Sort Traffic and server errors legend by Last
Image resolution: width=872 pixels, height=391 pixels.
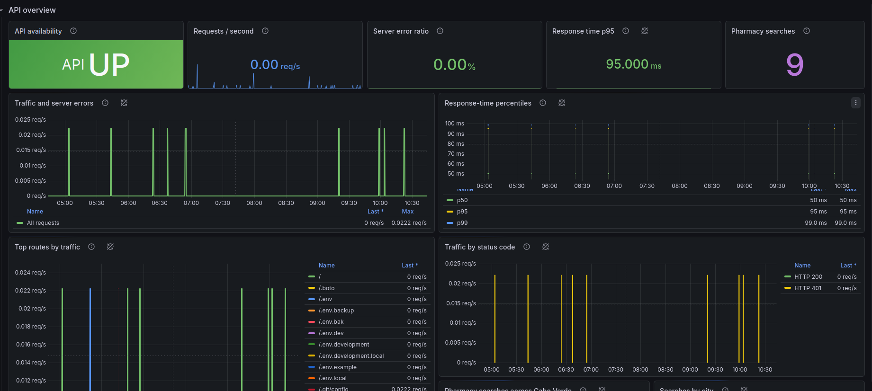pos(375,212)
